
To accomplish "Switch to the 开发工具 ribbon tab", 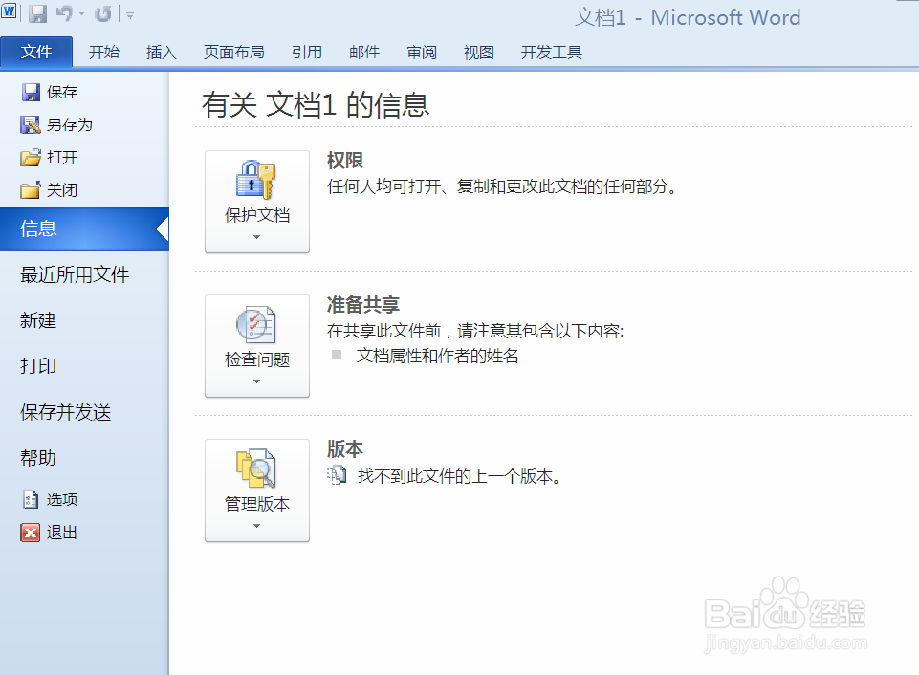I will point(552,53).
